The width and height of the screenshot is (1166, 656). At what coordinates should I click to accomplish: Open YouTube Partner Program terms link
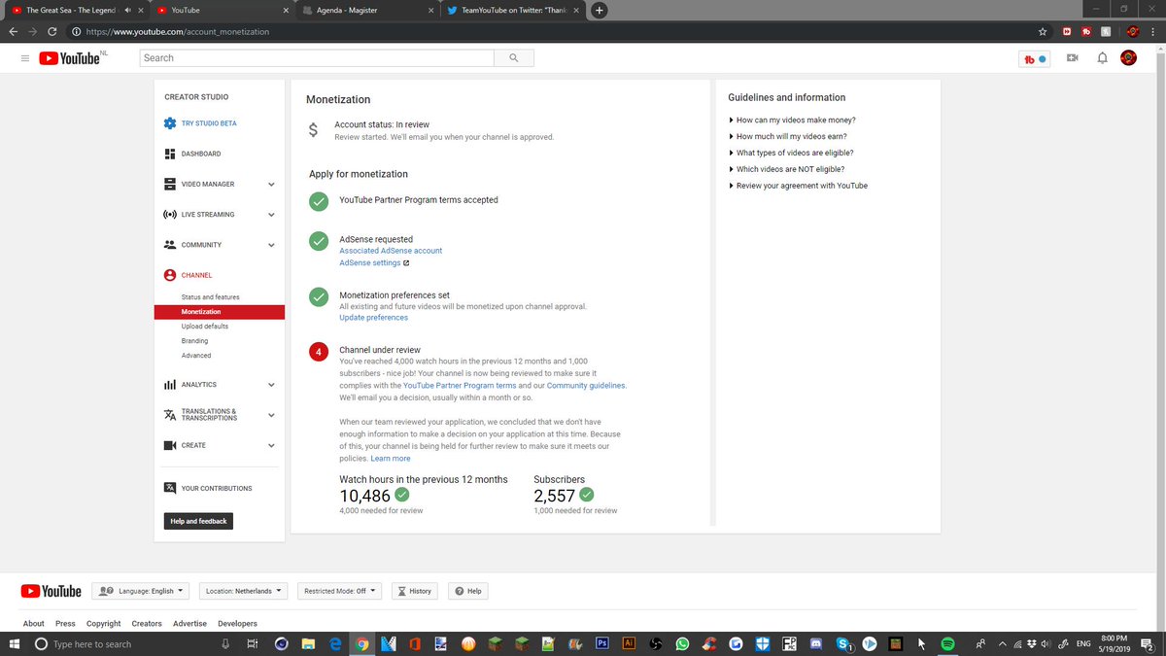pos(460,386)
